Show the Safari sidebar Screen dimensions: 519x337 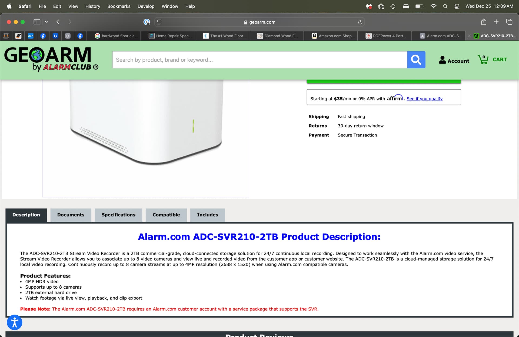pyautogui.click(x=37, y=22)
